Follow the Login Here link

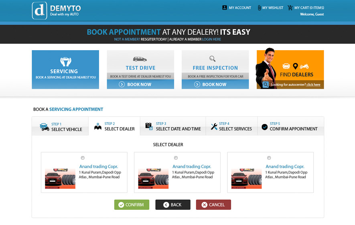click(211, 39)
